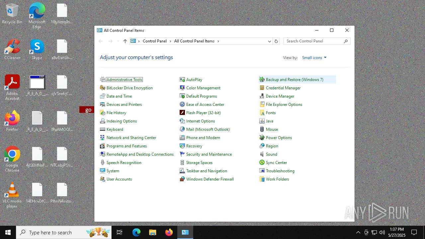
Task: Select the Adobe Acrobat desktop shortcut
Action: tap(12, 88)
